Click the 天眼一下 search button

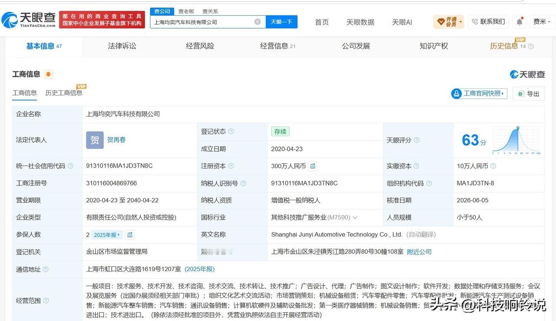(281, 22)
